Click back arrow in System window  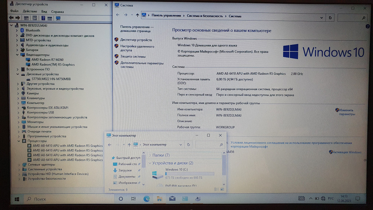click(118, 15)
